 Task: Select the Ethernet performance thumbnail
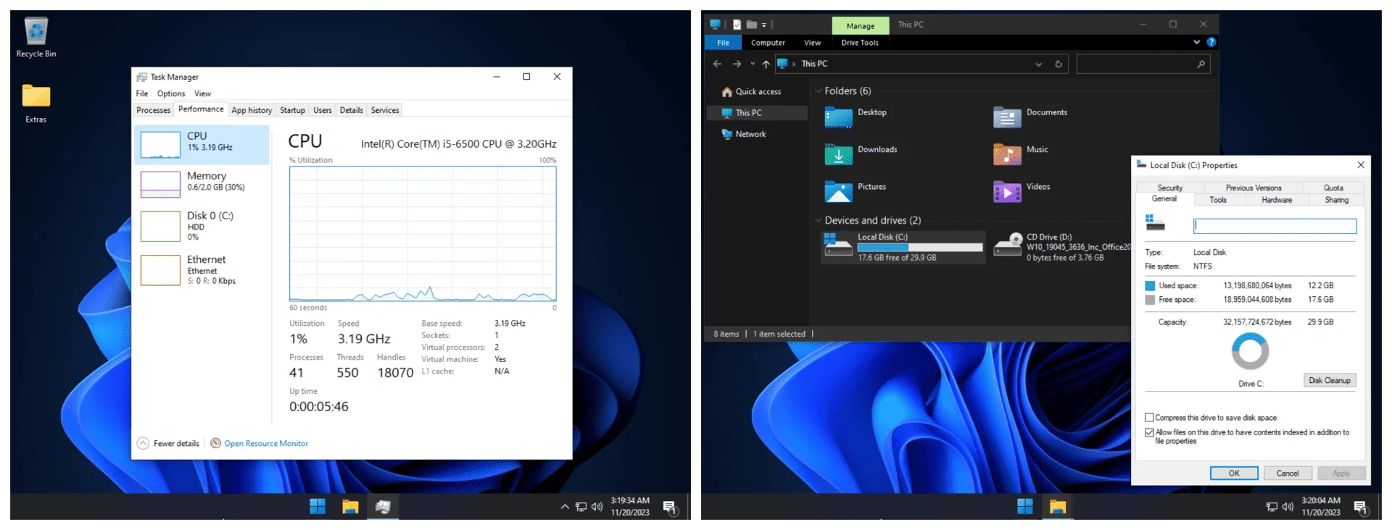(160, 270)
